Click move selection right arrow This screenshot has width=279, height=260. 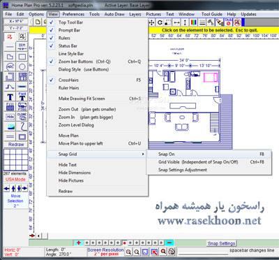point(25,188)
